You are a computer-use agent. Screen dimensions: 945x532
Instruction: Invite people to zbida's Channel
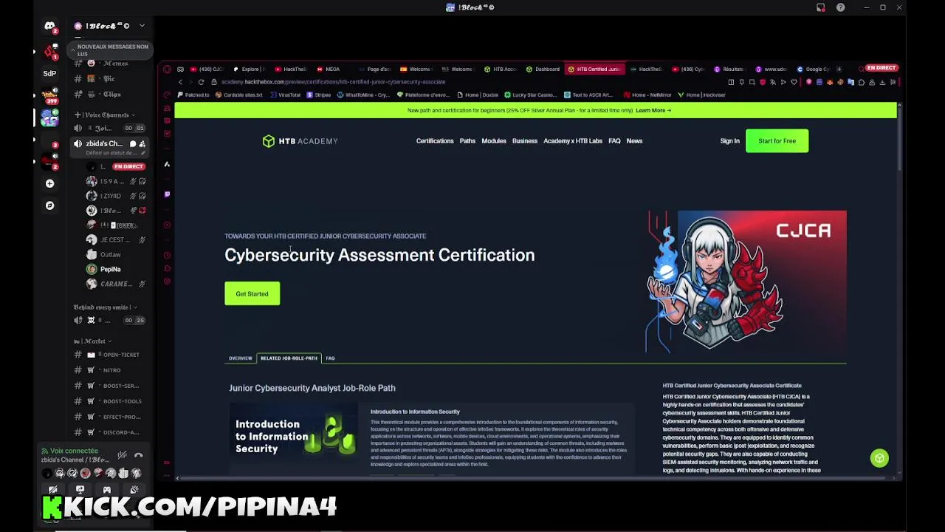pyautogui.click(x=142, y=144)
